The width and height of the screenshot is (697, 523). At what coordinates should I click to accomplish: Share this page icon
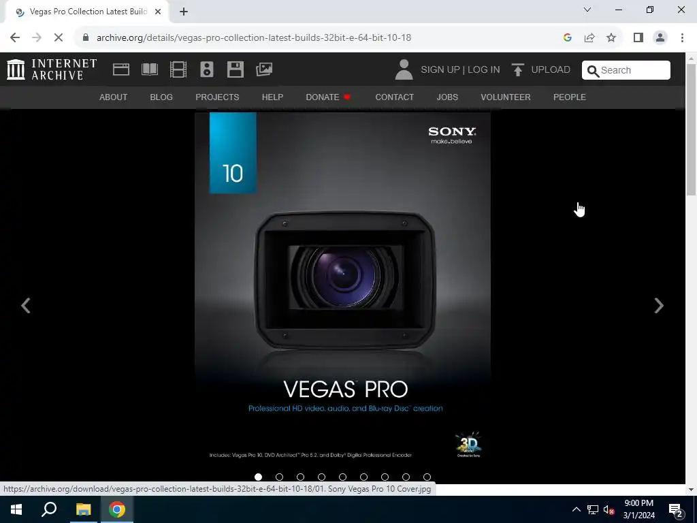pyautogui.click(x=589, y=37)
